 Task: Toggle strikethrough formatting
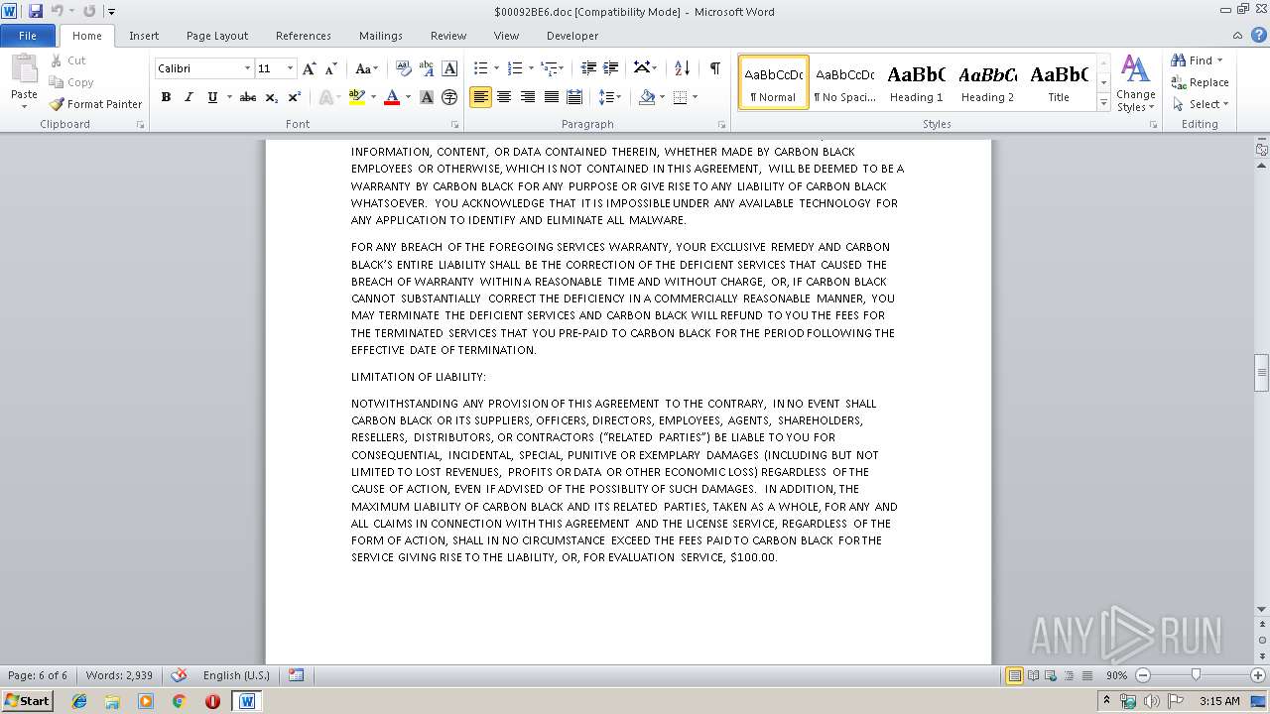point(248,97)
